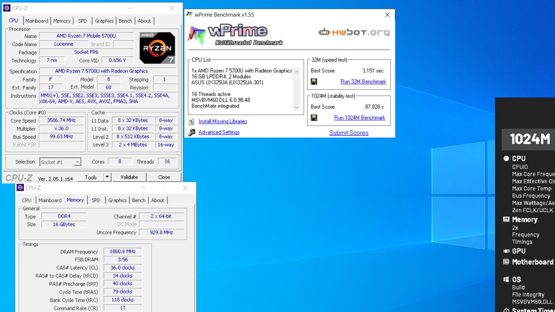The width and height of the screenshot is (555, 312).
Task: Switch to Memory tab in top CPU-Z
Action: 62,21
